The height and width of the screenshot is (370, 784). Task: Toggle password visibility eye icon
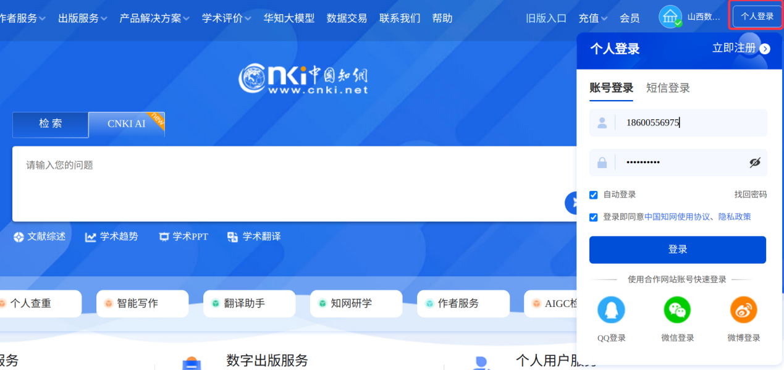coord(755,162)
